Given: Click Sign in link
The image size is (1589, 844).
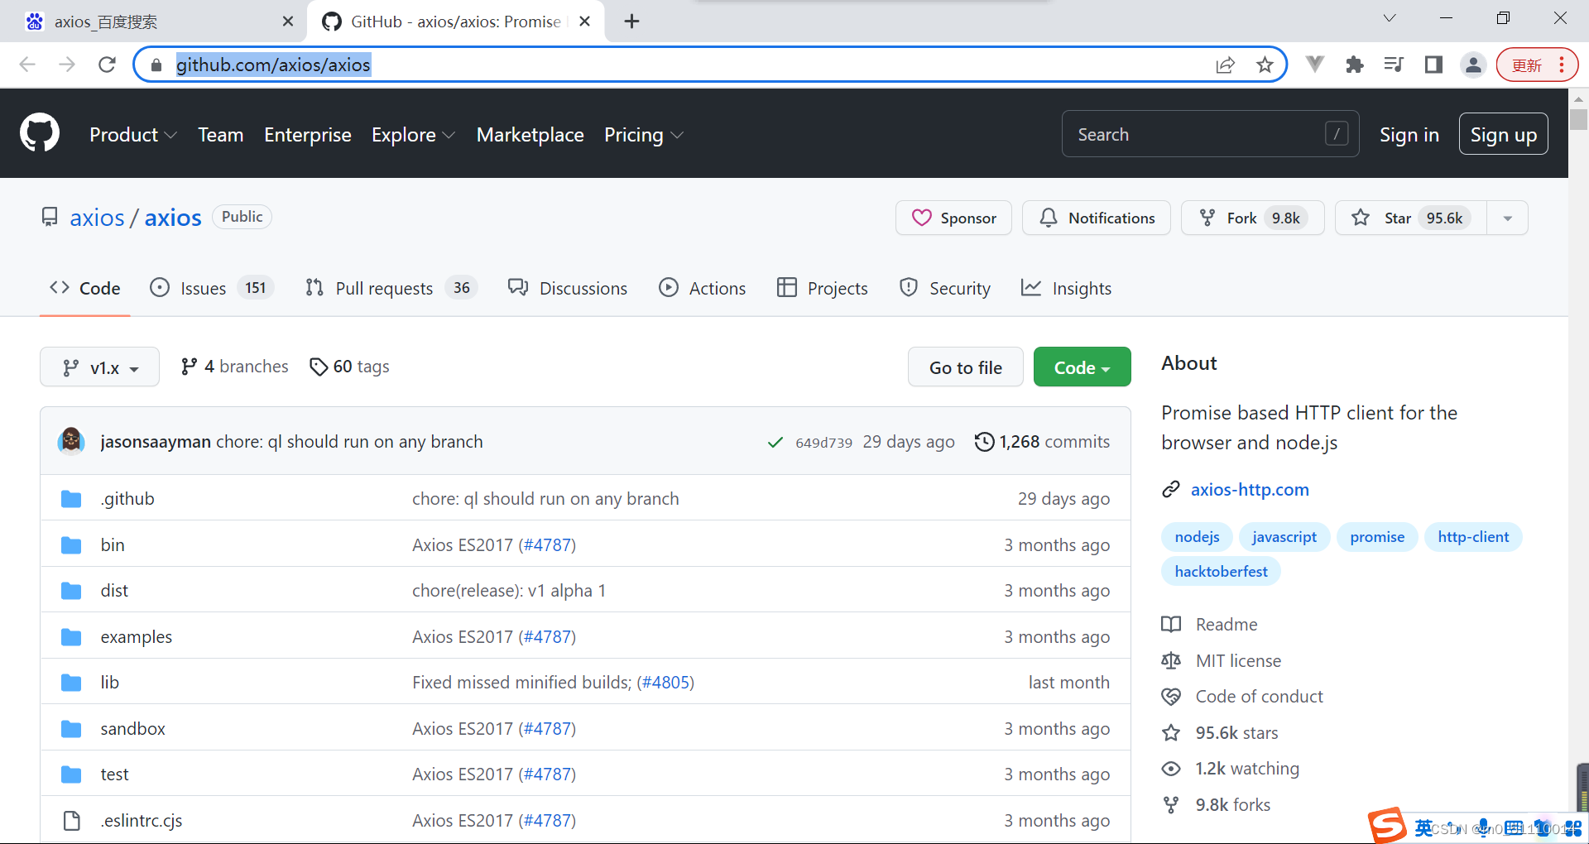Looking at the screenshot, I should [x=1409, y=135].
